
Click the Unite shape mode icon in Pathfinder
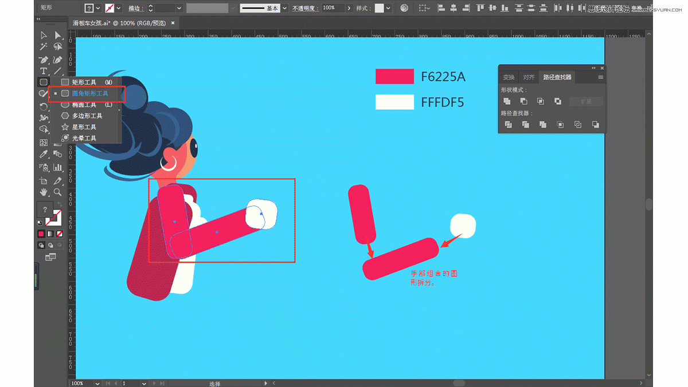pyautogui.click(x=507, y=101)
